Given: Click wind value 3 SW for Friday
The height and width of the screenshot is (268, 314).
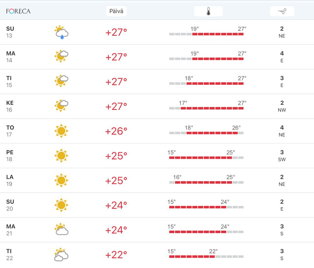Looking at the screenshot, I should pos(282,156).
